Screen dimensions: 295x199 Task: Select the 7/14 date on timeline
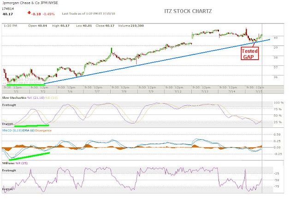232,91
